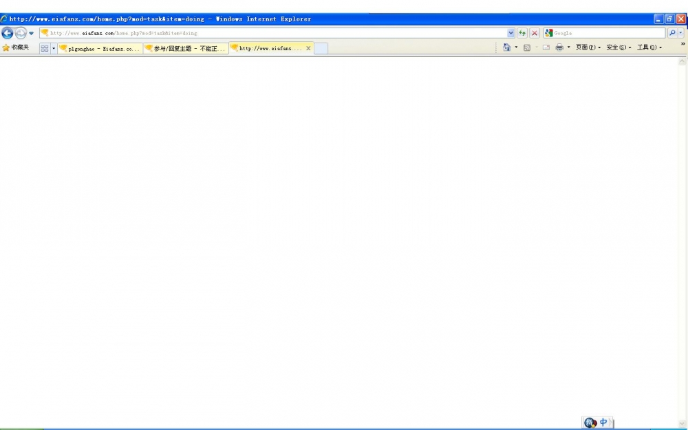The height and width of the screenshot is (430, 688).
Task: Open the 收藏夹 Favorites button
Action: point(16,47)
